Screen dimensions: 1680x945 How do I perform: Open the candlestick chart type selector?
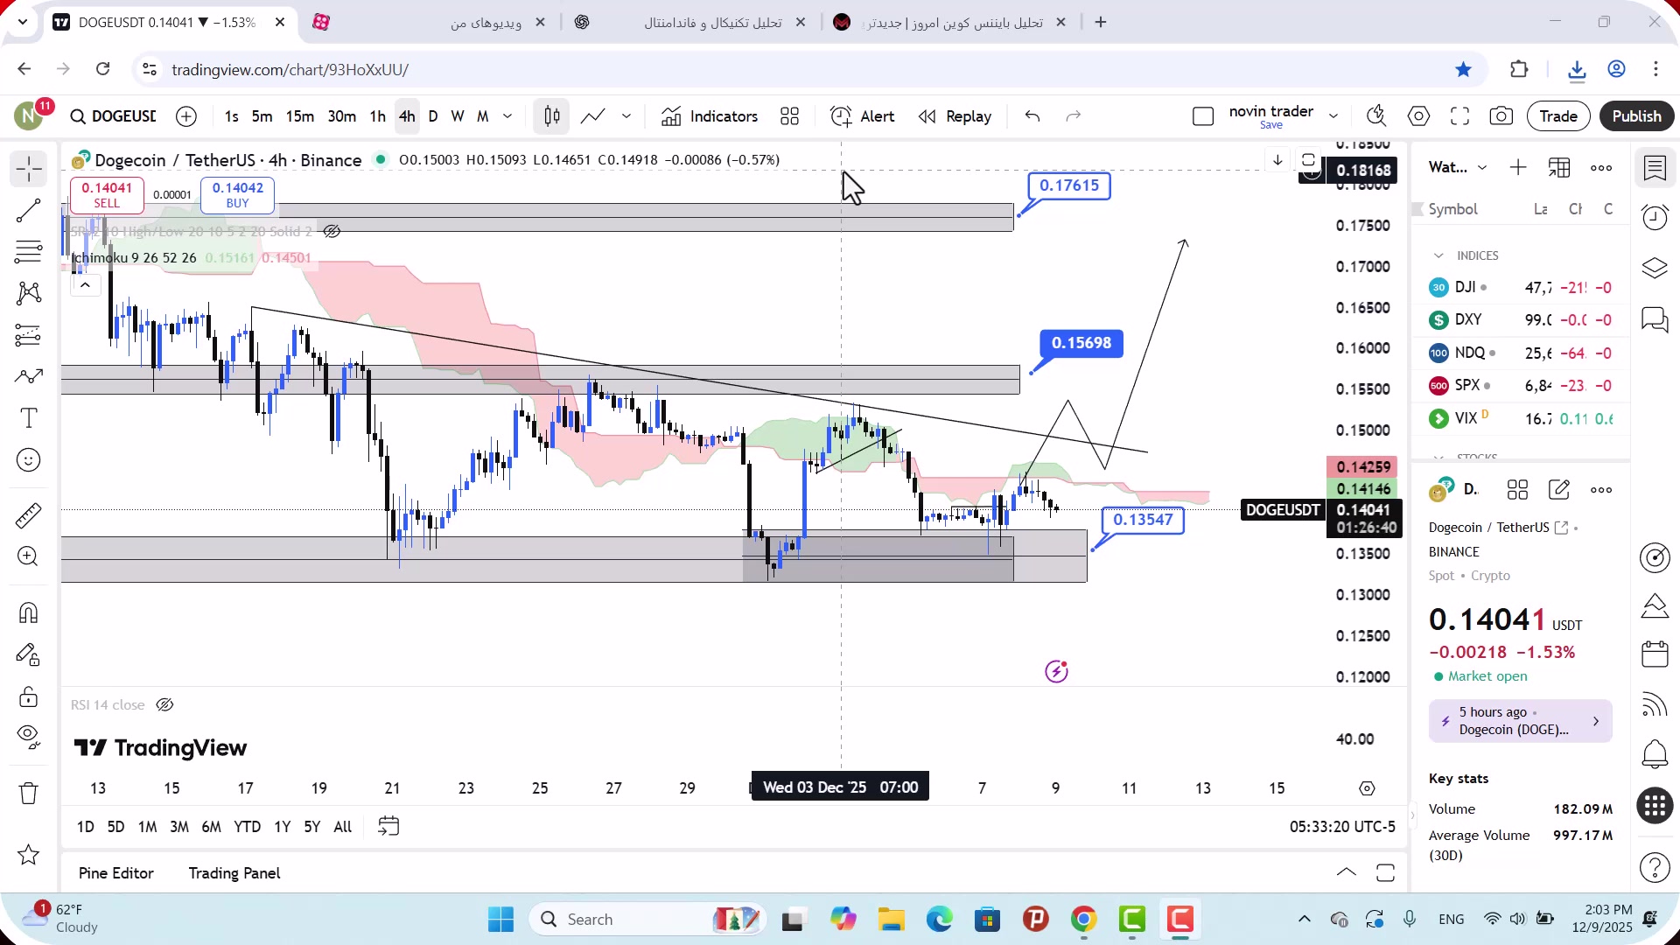pos(552,116)
